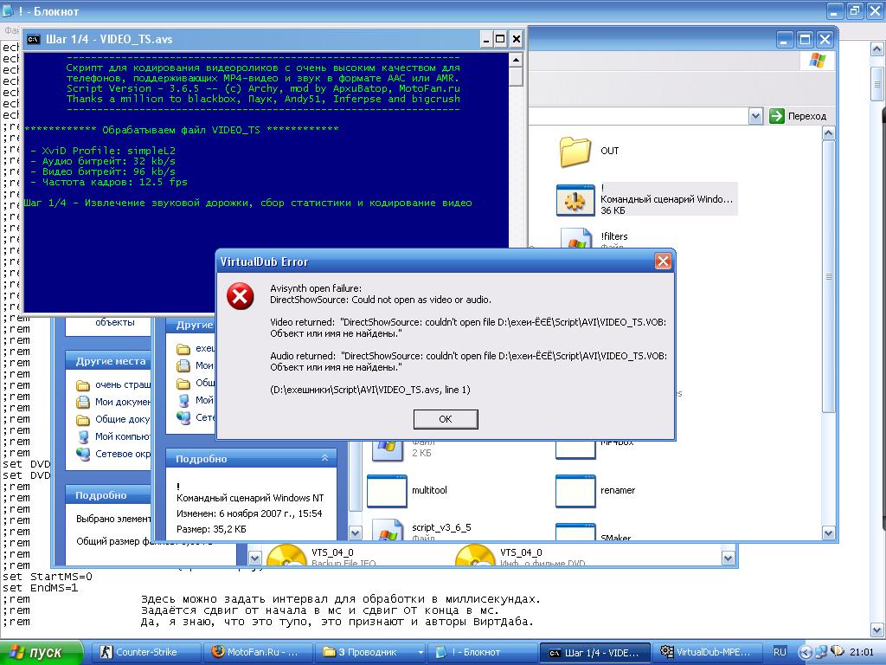
Task: Collapse Подробно panel with its chevron
Action: (x=325, y=458)
